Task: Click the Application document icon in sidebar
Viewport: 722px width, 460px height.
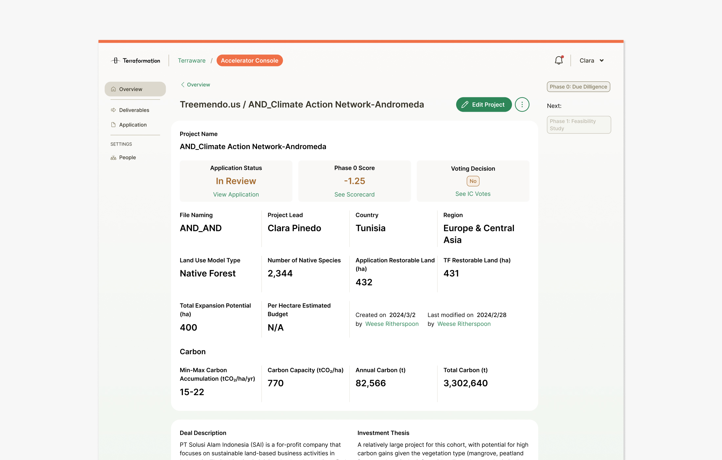Action: 114,125
